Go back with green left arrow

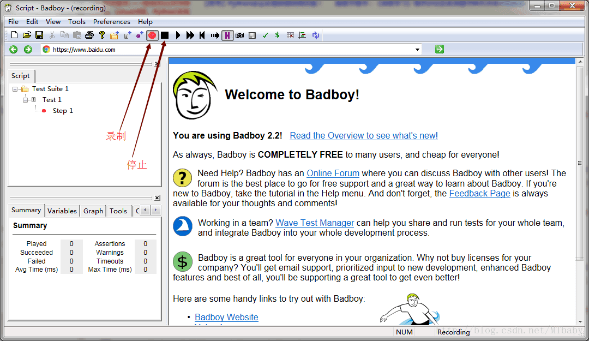(x=14, y=49)
